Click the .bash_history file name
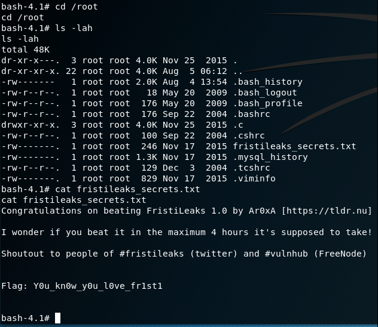The height and width of the screenshot is (327, 378). (x=267, y=82)
